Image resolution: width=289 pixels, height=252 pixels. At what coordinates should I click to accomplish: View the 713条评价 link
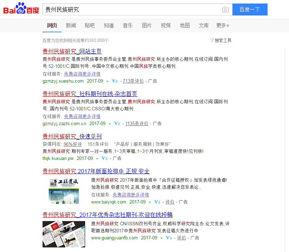pos(133,81)
